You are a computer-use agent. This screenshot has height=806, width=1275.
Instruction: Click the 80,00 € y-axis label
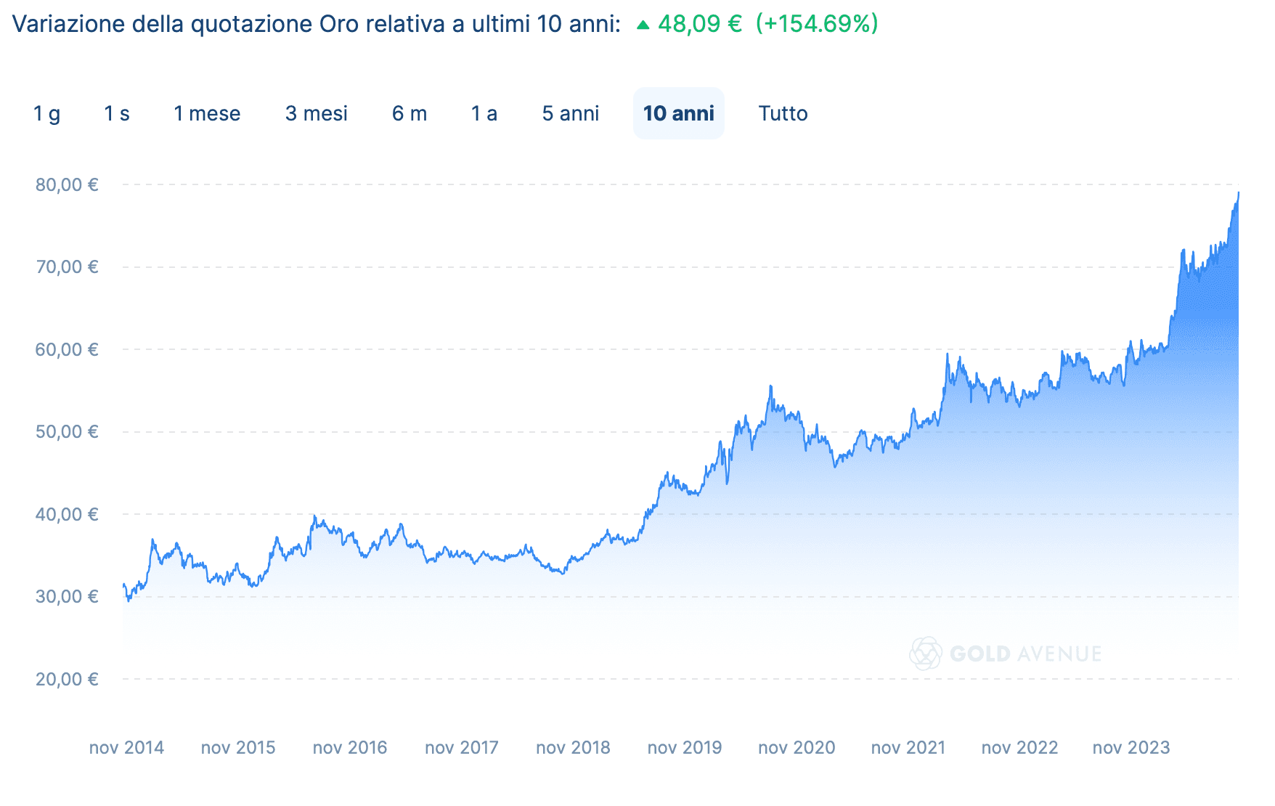point(67,184)
